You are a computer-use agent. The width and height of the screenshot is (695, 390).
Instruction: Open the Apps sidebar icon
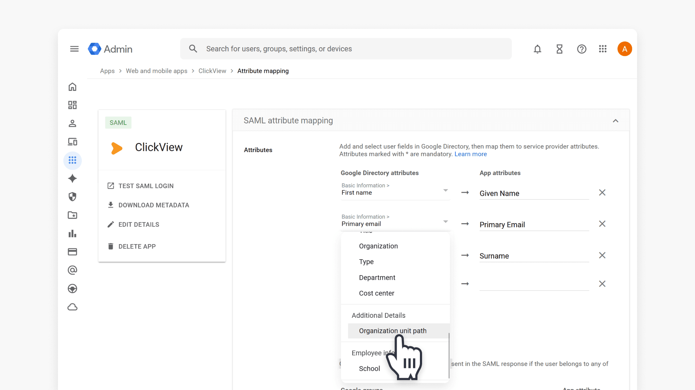tap(72, 160)
